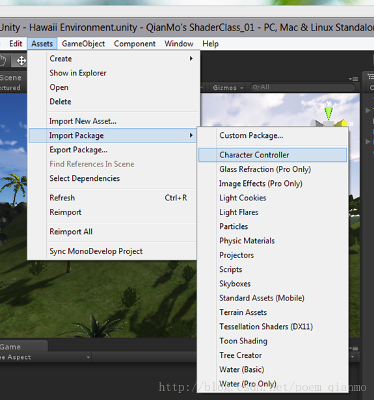Import the Toon Shading package
The height and width of the screenshot is (400, 374).
tap(273, 341)
